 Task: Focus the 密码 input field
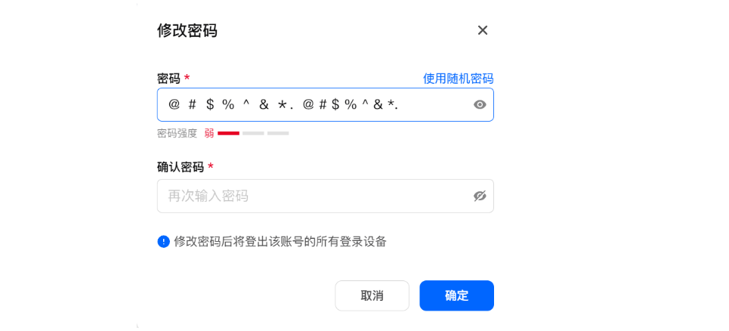(x=310, y=105)
